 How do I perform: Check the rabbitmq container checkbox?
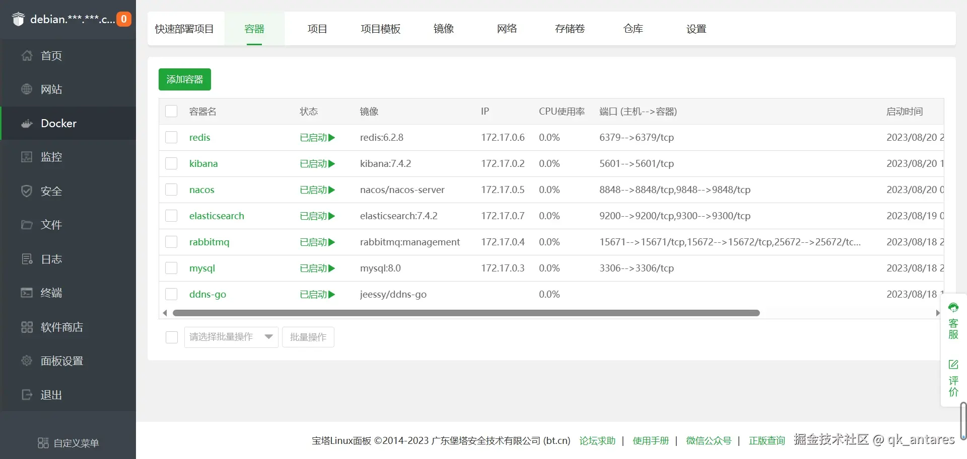171,242
